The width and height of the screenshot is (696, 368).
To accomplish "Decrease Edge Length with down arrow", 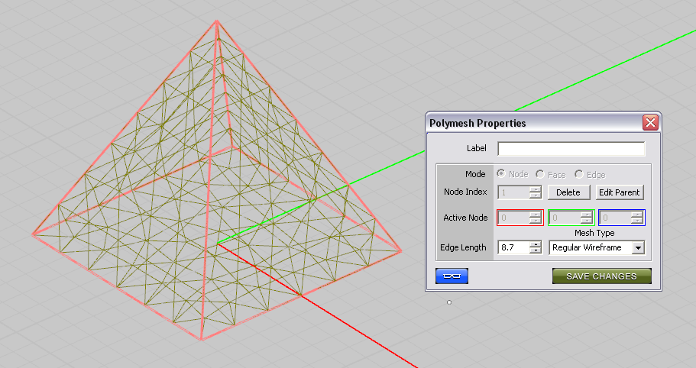I will click(x=536, y=250).
